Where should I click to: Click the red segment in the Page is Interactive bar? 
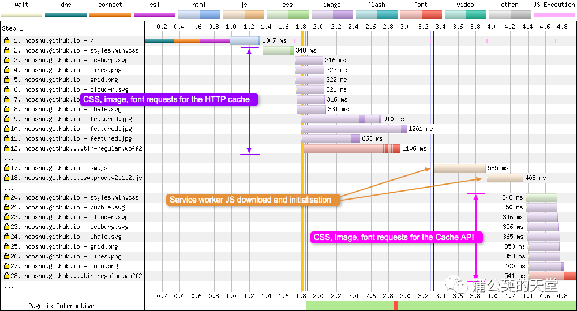(396, 305)
